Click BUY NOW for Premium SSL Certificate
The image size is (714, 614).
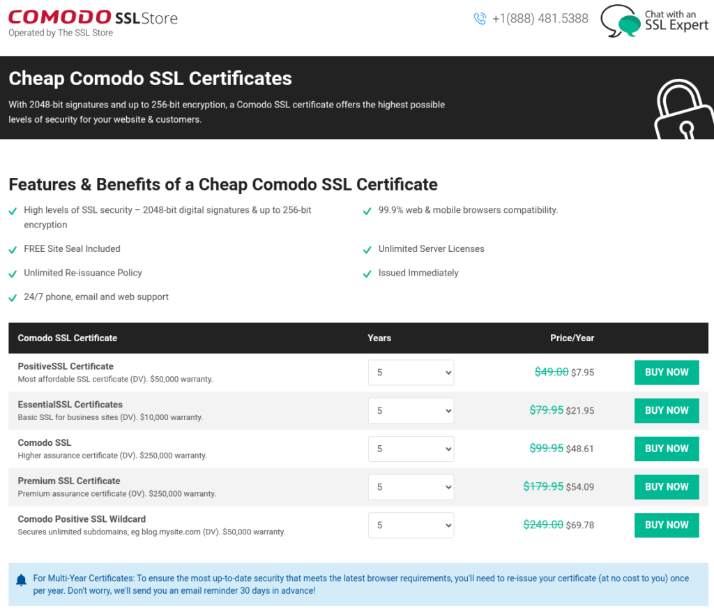pos(666,486)
